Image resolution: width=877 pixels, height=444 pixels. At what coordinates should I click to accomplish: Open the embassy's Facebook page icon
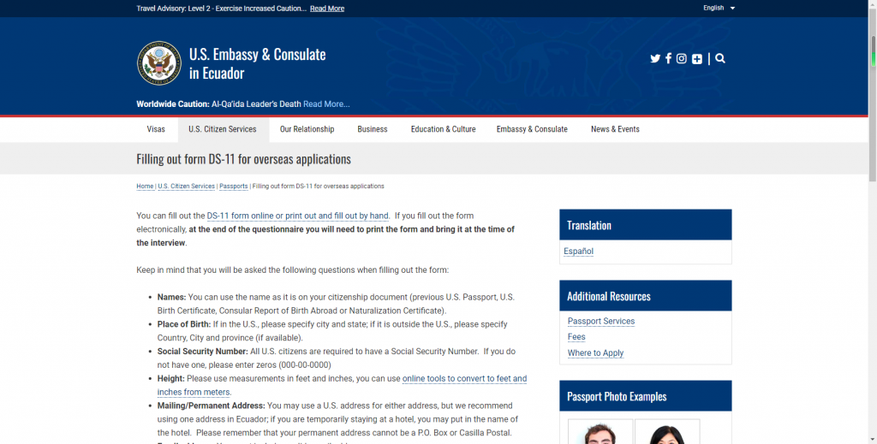pyautogui.click(x=668, y=59)
